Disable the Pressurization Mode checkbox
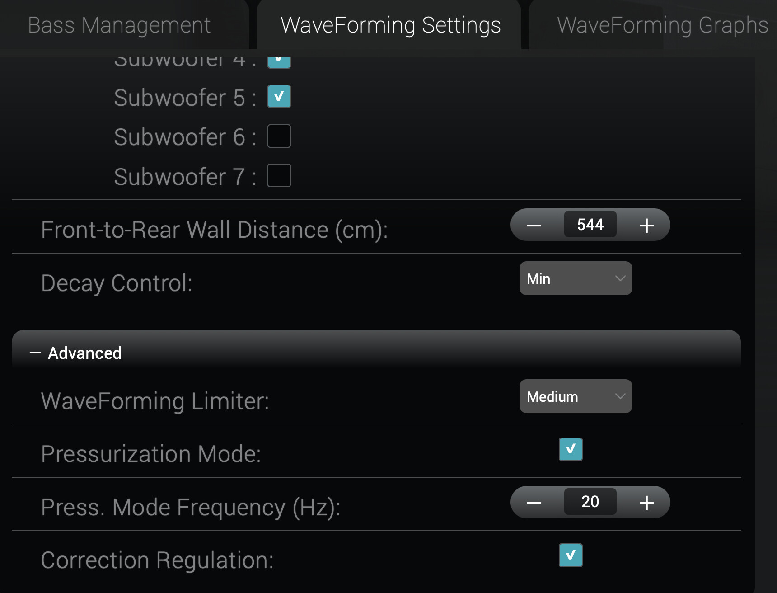This screenshot has height=593, width=777. pyautogui.click(x=571, y=449)
